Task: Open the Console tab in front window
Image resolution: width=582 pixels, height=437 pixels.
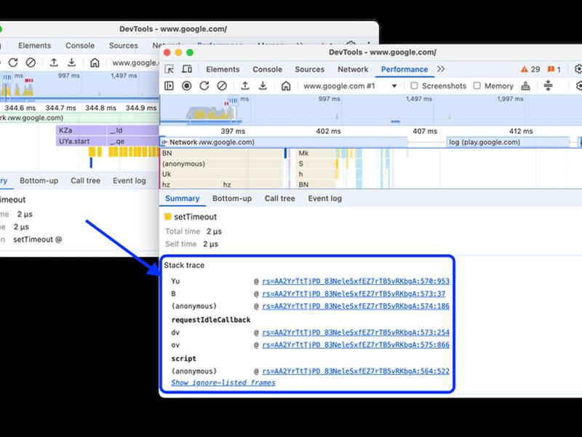Action: click(x=267, y=69)
